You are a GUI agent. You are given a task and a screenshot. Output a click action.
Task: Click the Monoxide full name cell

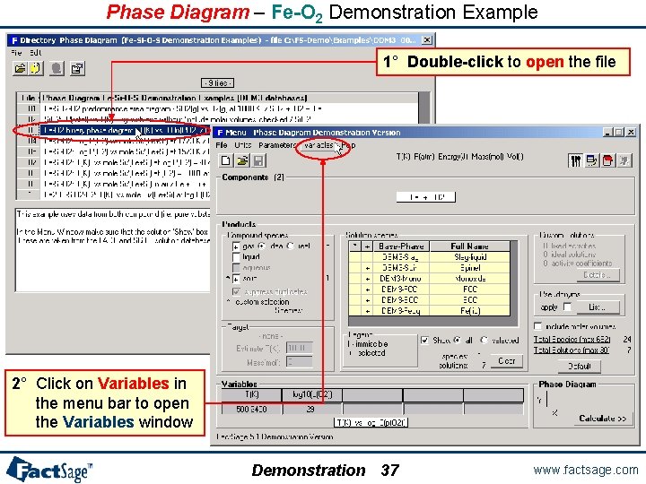(469, 279)
